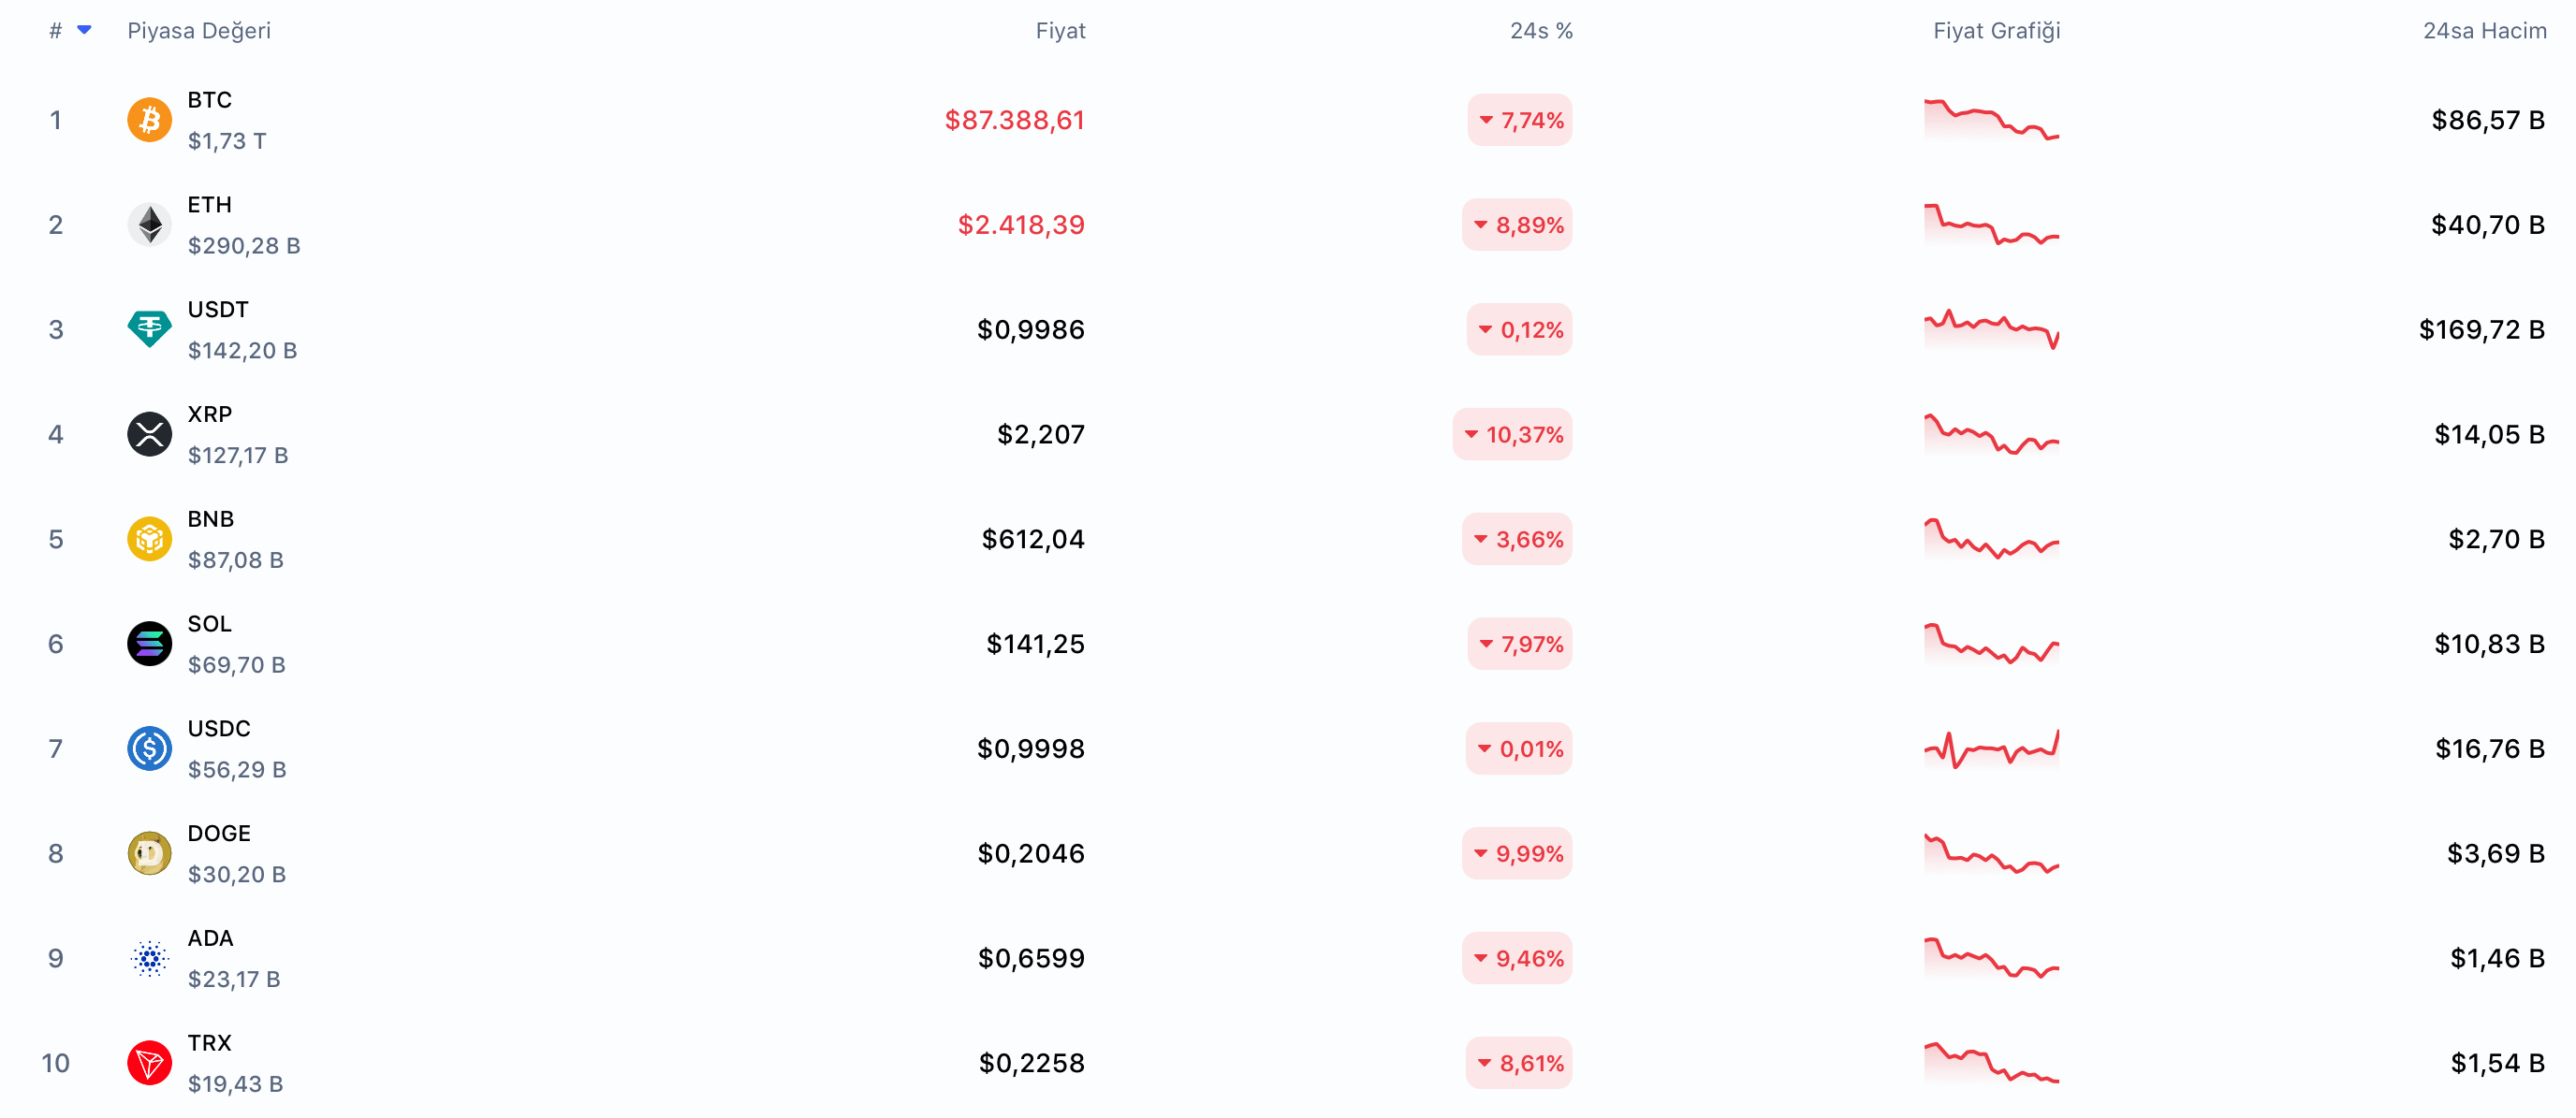Viewport: 2576px width, 1118px height.
Task: Click the Ethereum diamond icon
Action: pos(149,225)
